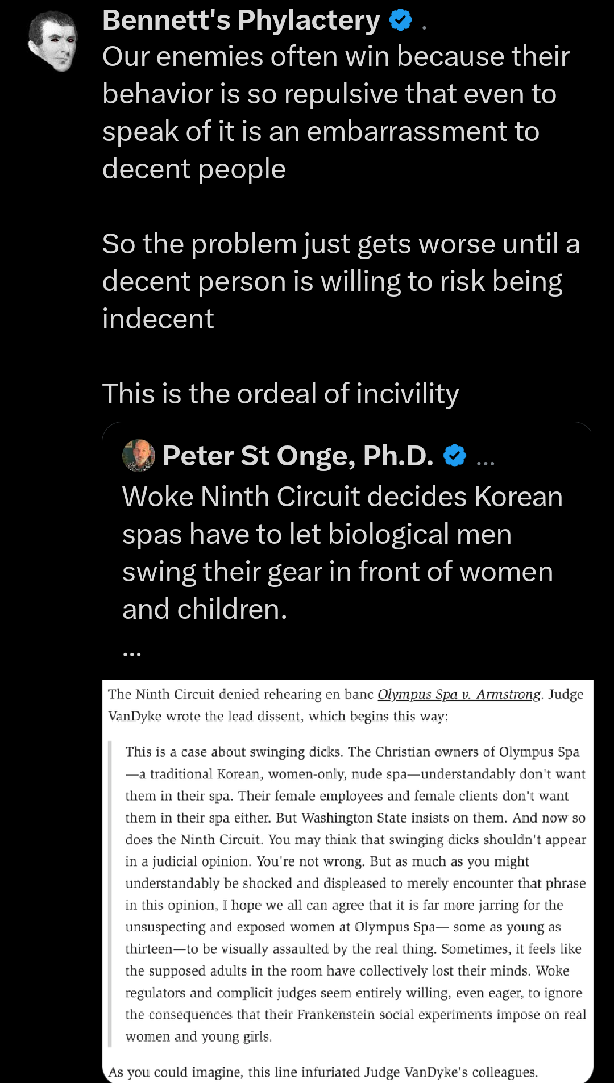The height and width of the screenshot is (1083, 614).
Task: Click Peter St Onge's verified badge
Action: click(x=454, y=455)
